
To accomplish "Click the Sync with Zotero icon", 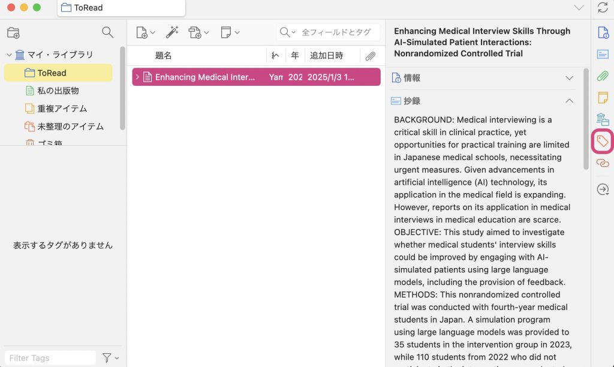I will [x=603, y=8].
